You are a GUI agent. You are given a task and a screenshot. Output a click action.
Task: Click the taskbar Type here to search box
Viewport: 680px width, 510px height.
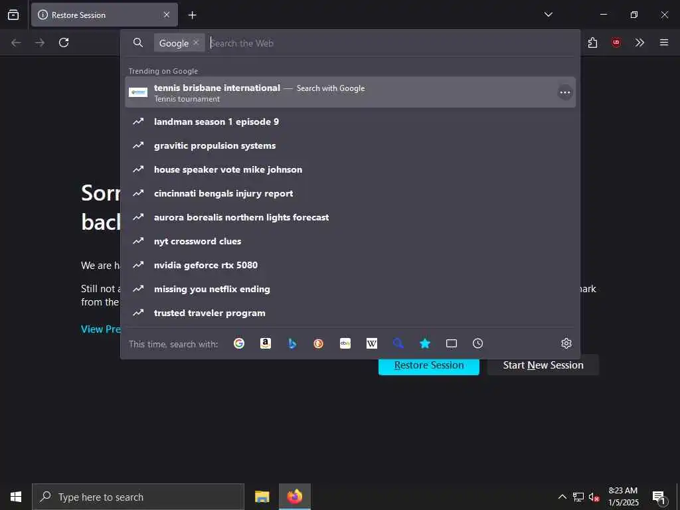click(138, 497)
